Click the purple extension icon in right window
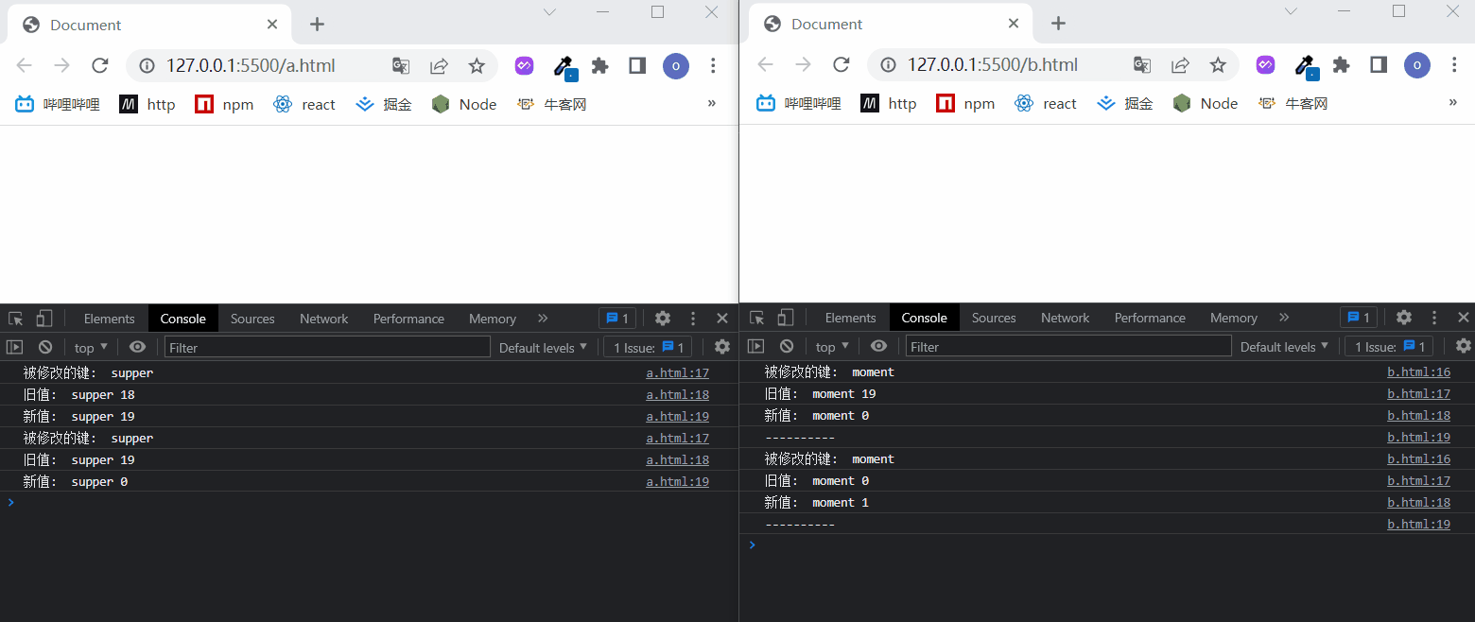 [1265, 65]
